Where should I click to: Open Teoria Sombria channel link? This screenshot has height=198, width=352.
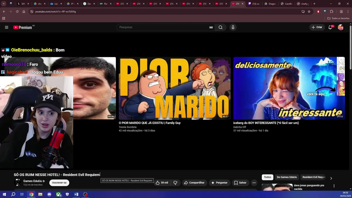128,127
